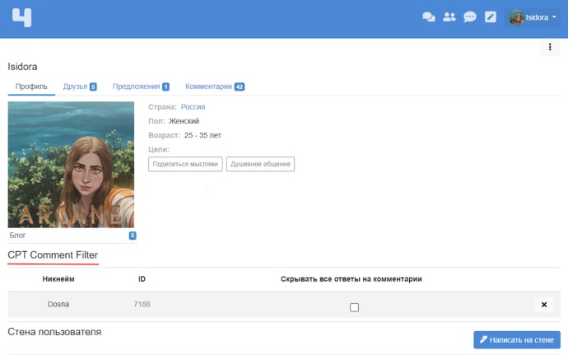This screenshot has height=355, width=568.
Task: Click the CPT Comment Filter heading
Action: (x=53, y=255)
